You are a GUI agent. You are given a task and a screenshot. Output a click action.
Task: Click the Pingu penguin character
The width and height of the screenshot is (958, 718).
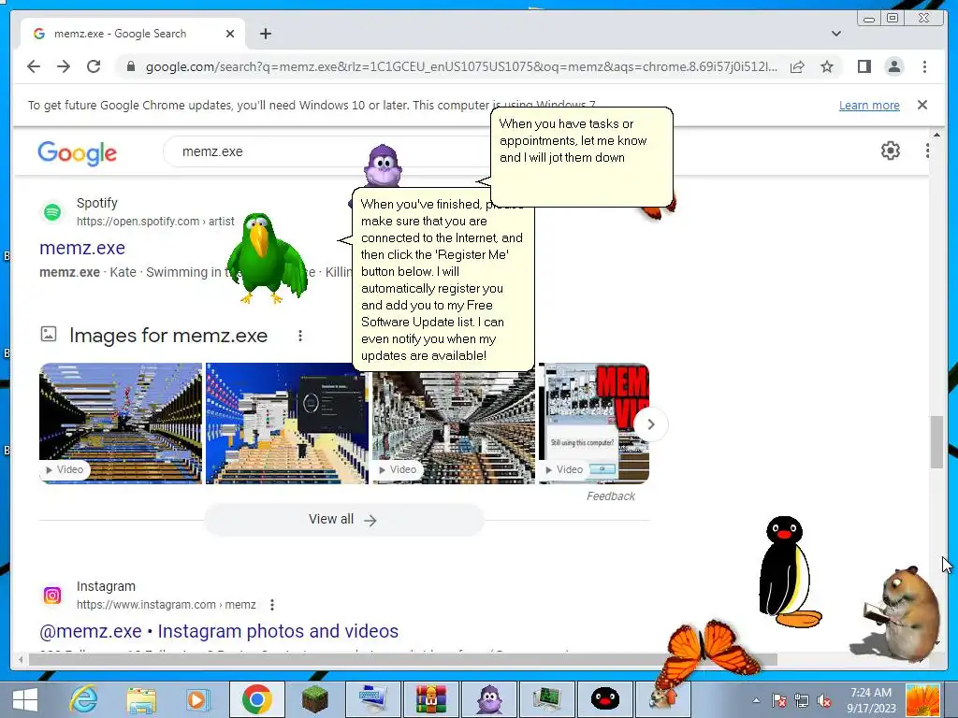pos(788,572)
